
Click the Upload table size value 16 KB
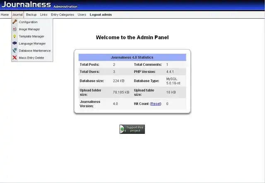click(171, 92)
